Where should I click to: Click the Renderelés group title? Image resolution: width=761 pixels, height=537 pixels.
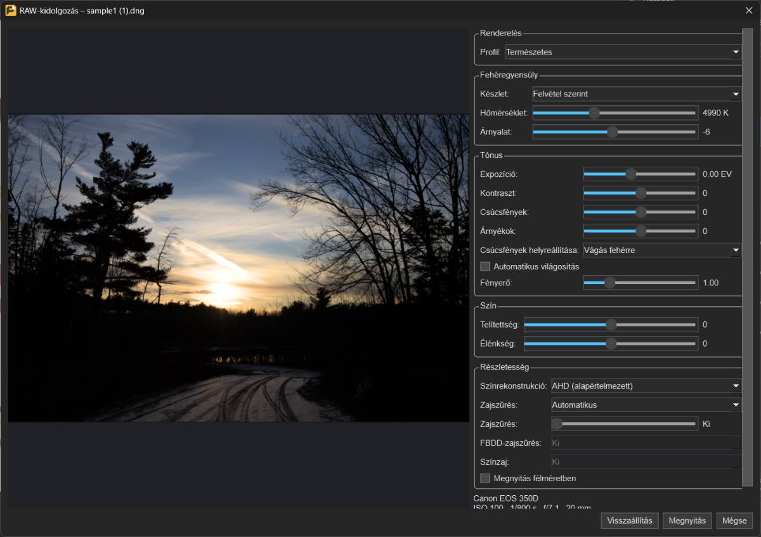pos(501,33)
